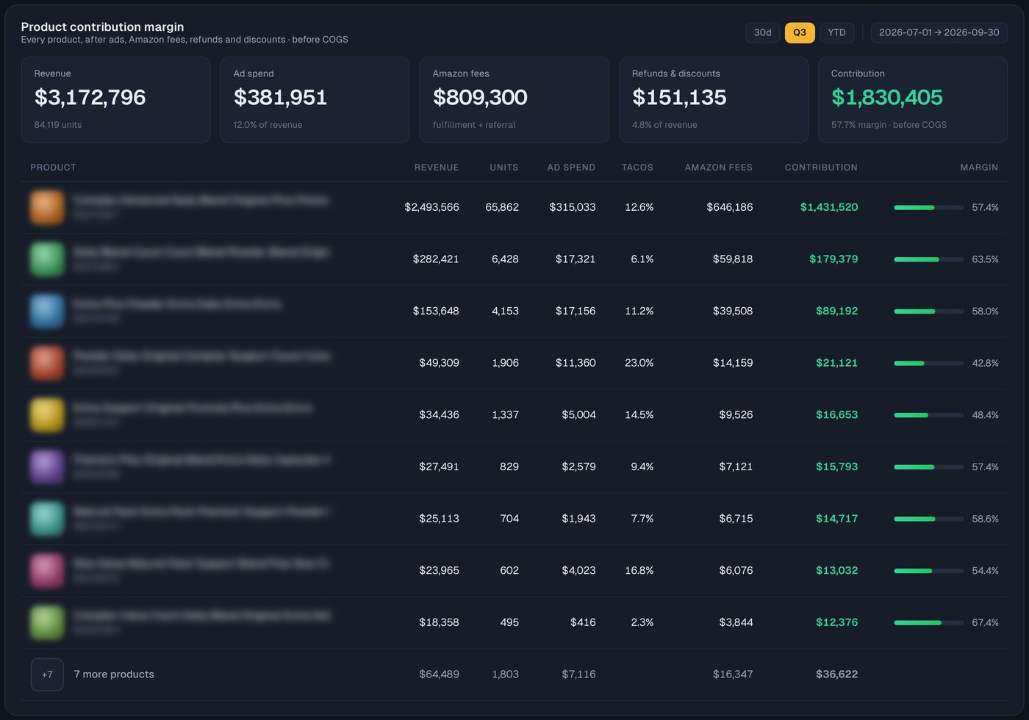1029x720 pixels.
Task: Click revenue cell $153,648
Action: 436,311
